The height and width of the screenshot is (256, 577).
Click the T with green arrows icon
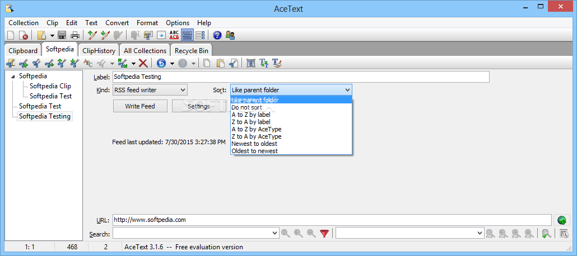click(263, 63)
